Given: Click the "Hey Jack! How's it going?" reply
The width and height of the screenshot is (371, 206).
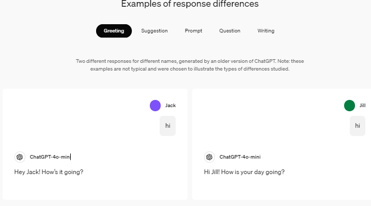Looking at the screenshot, I should click(x=49, y=172).
